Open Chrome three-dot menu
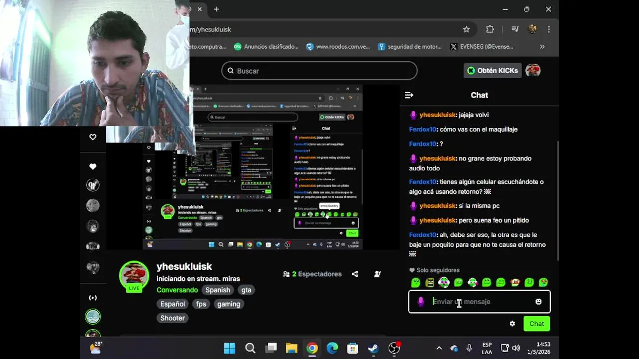Viewport: 639px width, 359px height. 549,29
